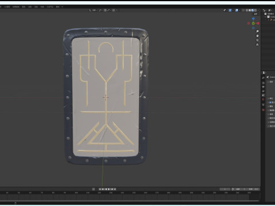
Task: Toggle camera view icon in viewport
Action: (x=257, y=40)
